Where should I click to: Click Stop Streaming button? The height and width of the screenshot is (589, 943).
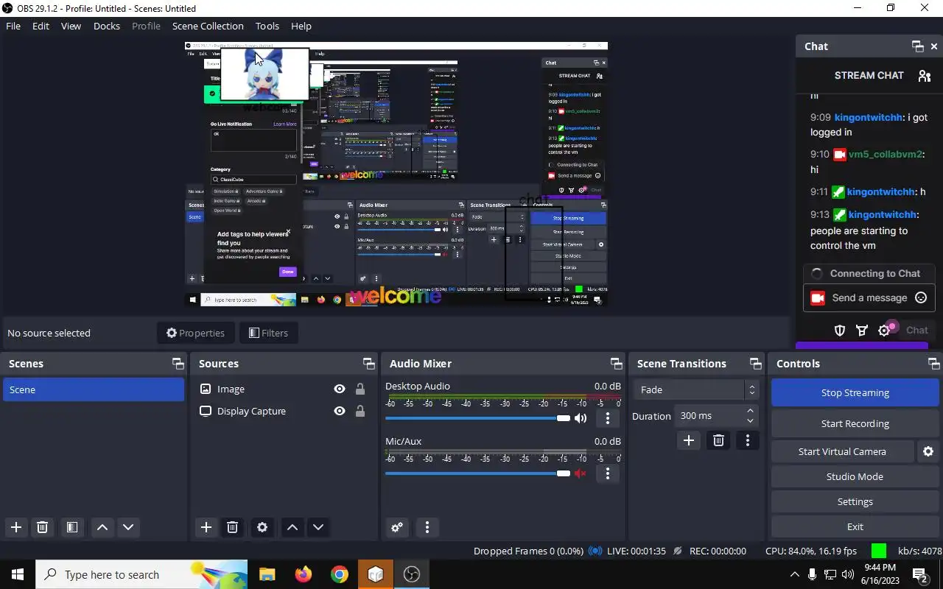tap(855, 392)
